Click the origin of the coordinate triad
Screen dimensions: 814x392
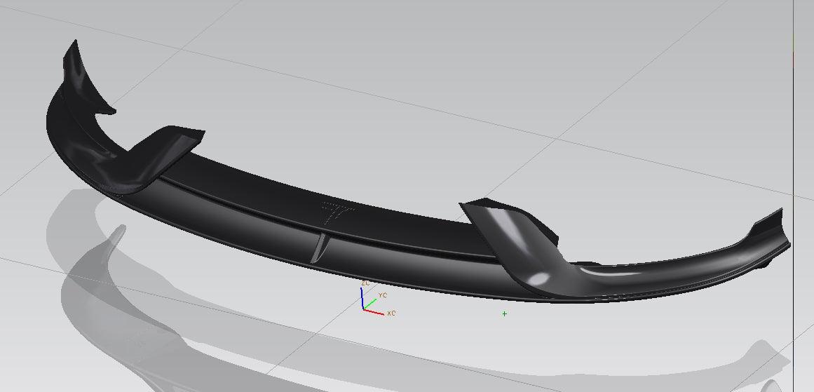pyautogui.click(x=364, y=309)
